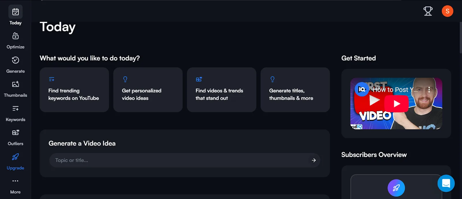
Task: Click the sparkle-list icon on trending keywords card
Action: (x=52, y=79)
